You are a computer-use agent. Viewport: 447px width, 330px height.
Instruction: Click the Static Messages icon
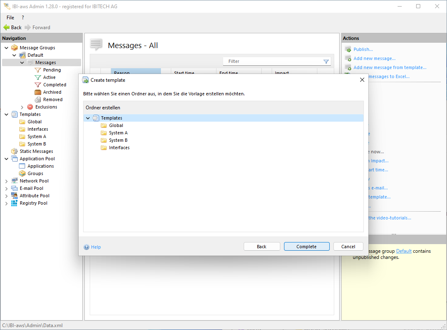click(14, 151)
